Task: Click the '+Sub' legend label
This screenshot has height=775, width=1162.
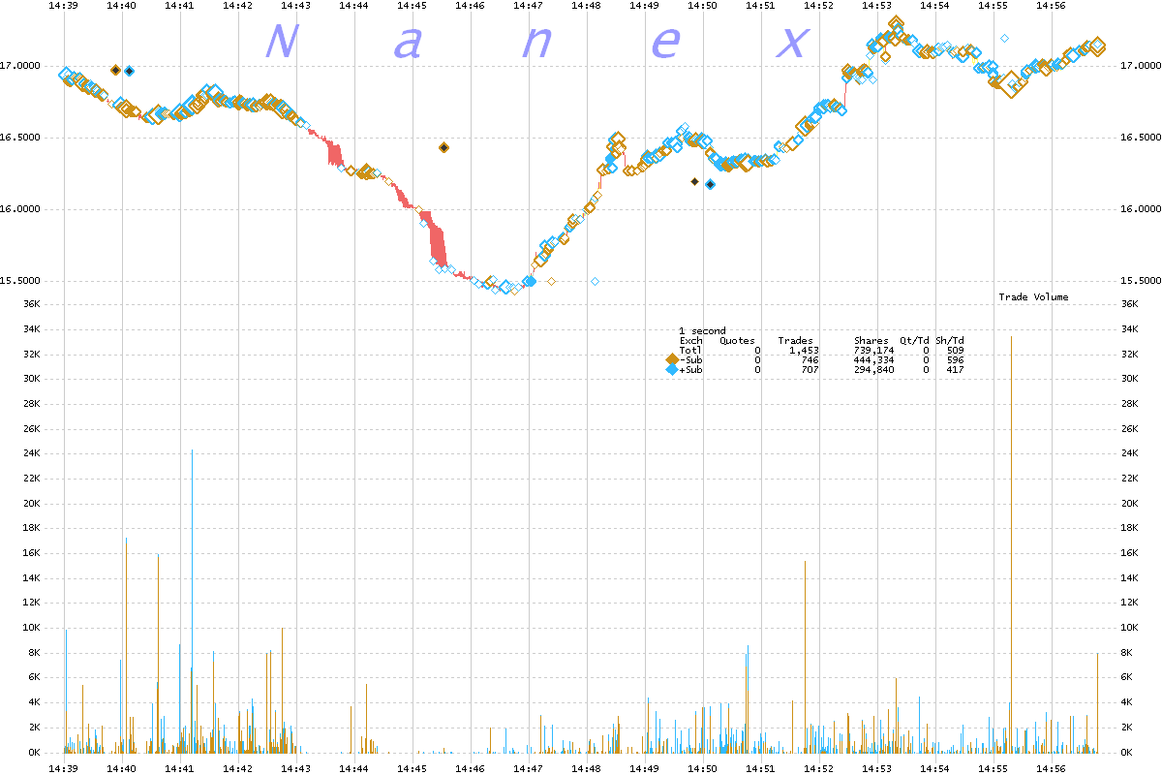Action: tap(690, 370)
